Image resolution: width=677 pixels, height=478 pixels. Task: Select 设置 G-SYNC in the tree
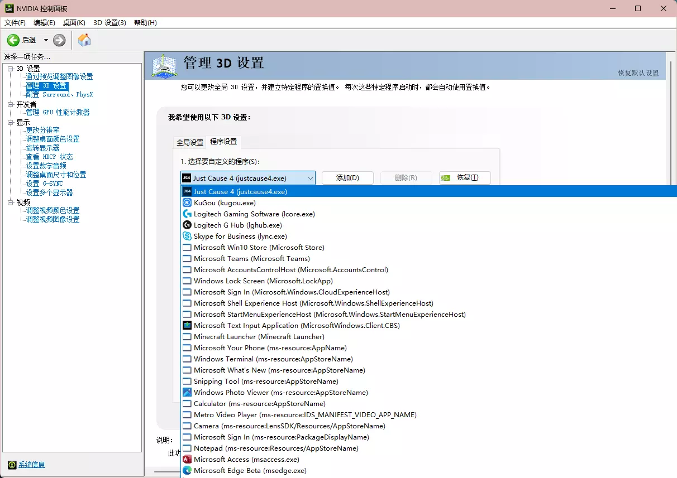[44, 184]
